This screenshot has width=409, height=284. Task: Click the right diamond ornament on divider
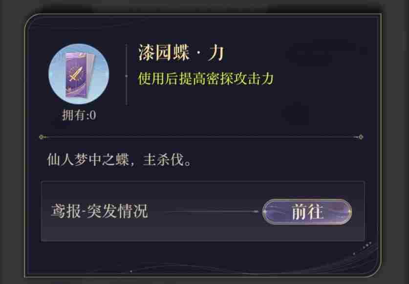coord(361,137)
